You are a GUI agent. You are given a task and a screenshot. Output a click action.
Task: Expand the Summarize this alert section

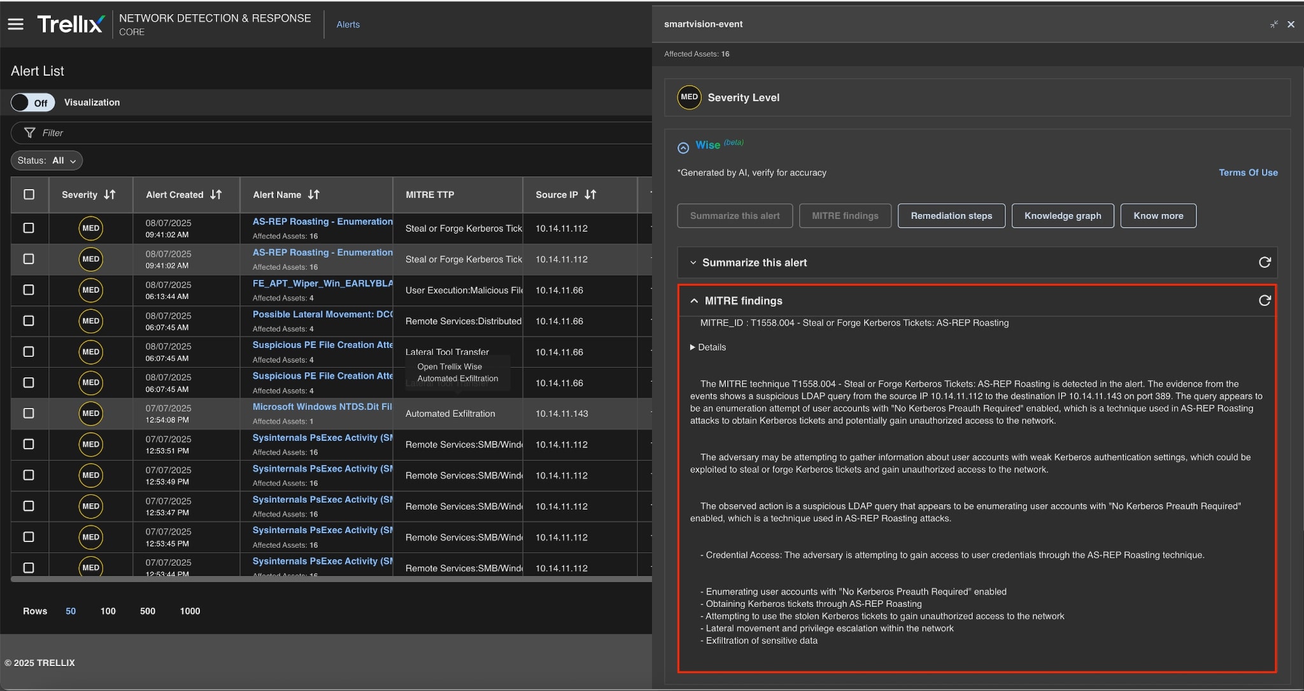693,262
